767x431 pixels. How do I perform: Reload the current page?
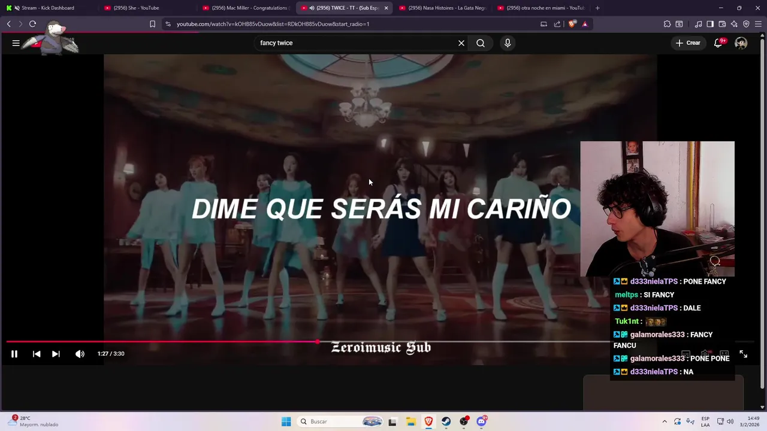(32, 24)
